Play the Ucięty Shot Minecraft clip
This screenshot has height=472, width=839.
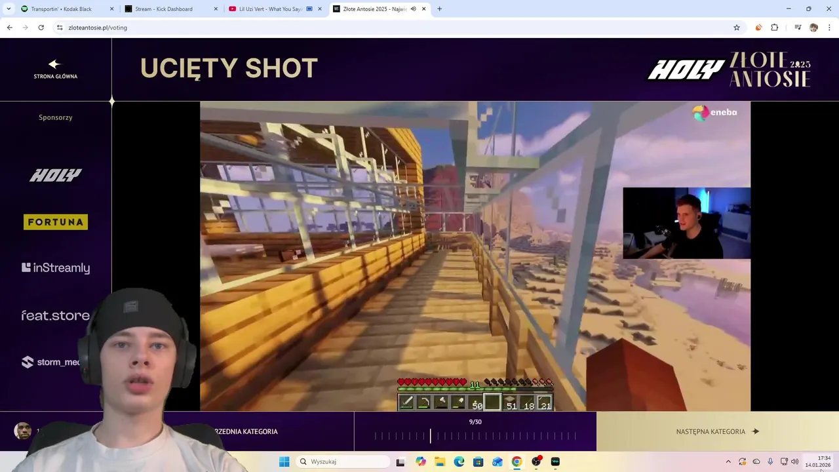click(x=475, y=256)
